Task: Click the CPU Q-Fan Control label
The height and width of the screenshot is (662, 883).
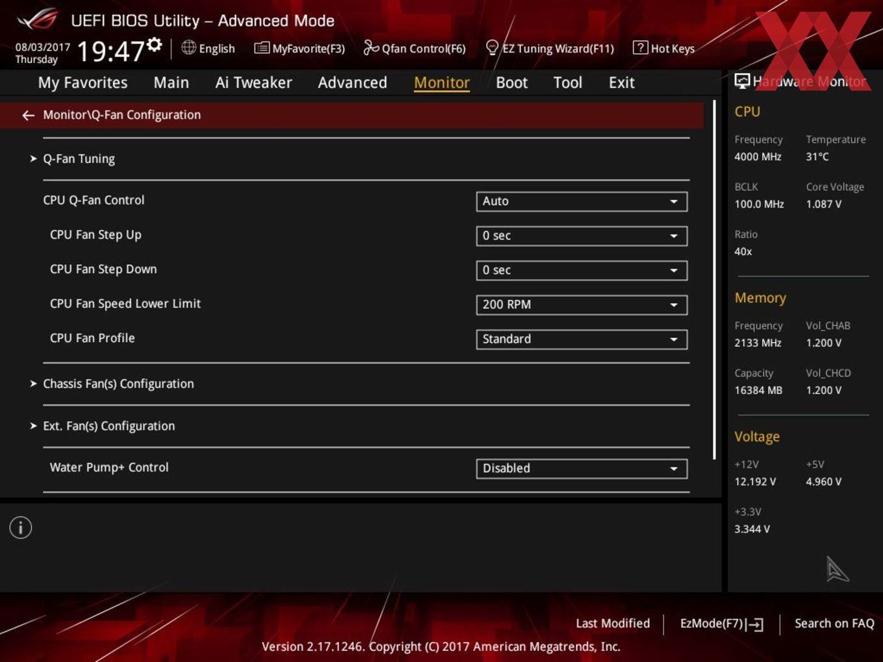Action: [x=93, y=200]
